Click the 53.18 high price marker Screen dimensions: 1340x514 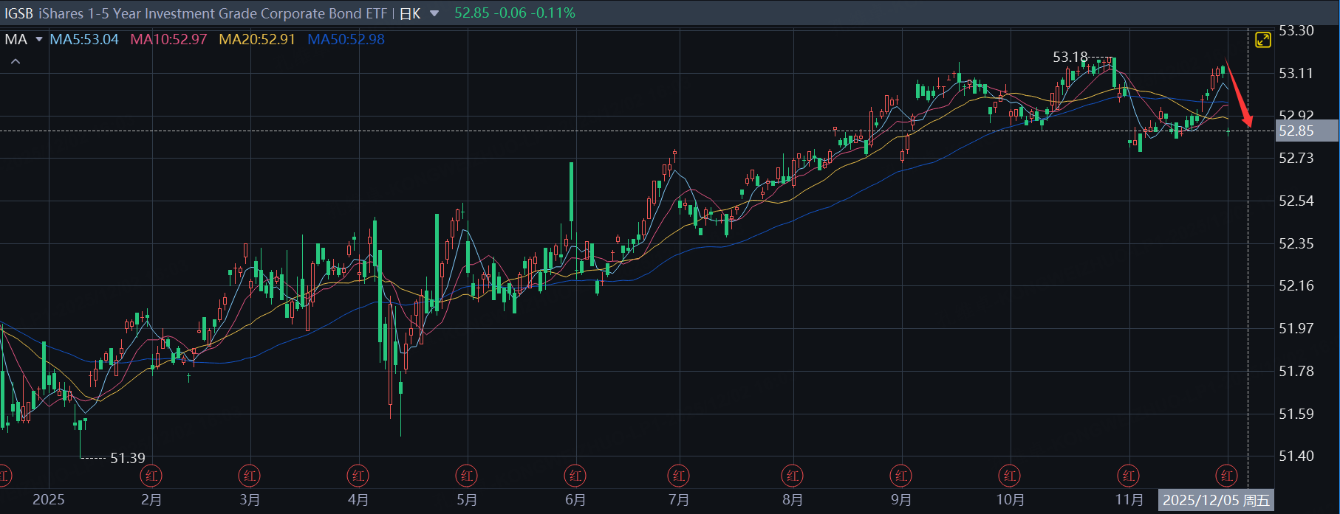pos(1070,57)
